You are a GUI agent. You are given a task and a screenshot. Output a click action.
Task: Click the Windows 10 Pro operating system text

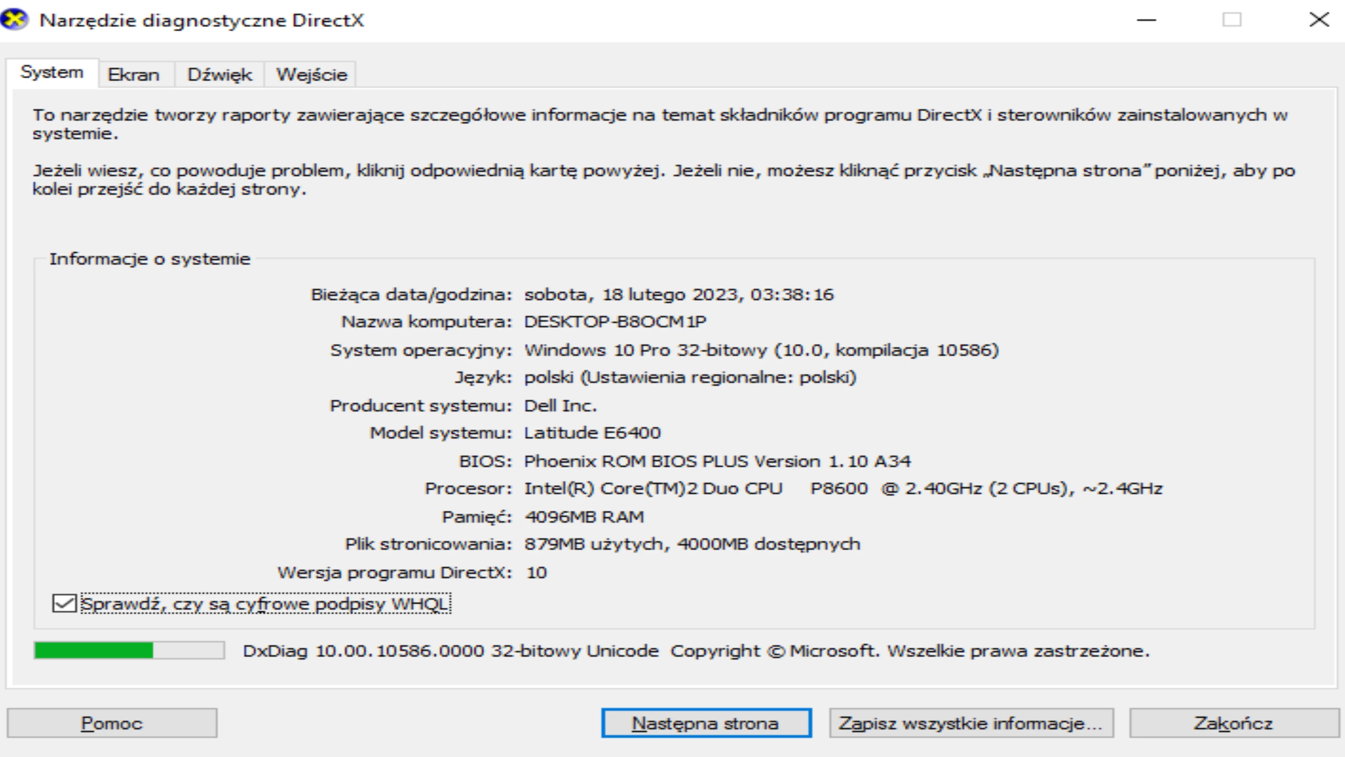pyautogui.click(x=761, y=350)
